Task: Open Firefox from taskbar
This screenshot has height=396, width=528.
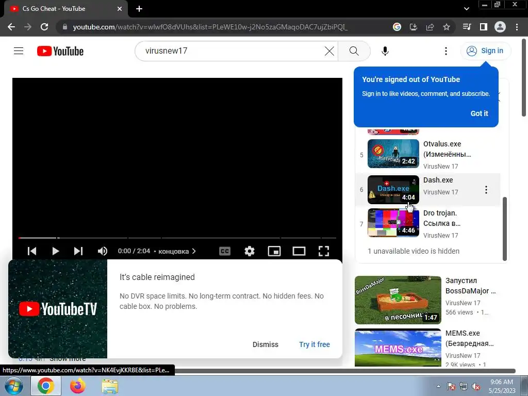Action: pyautogui.click(x=78, y=386)
